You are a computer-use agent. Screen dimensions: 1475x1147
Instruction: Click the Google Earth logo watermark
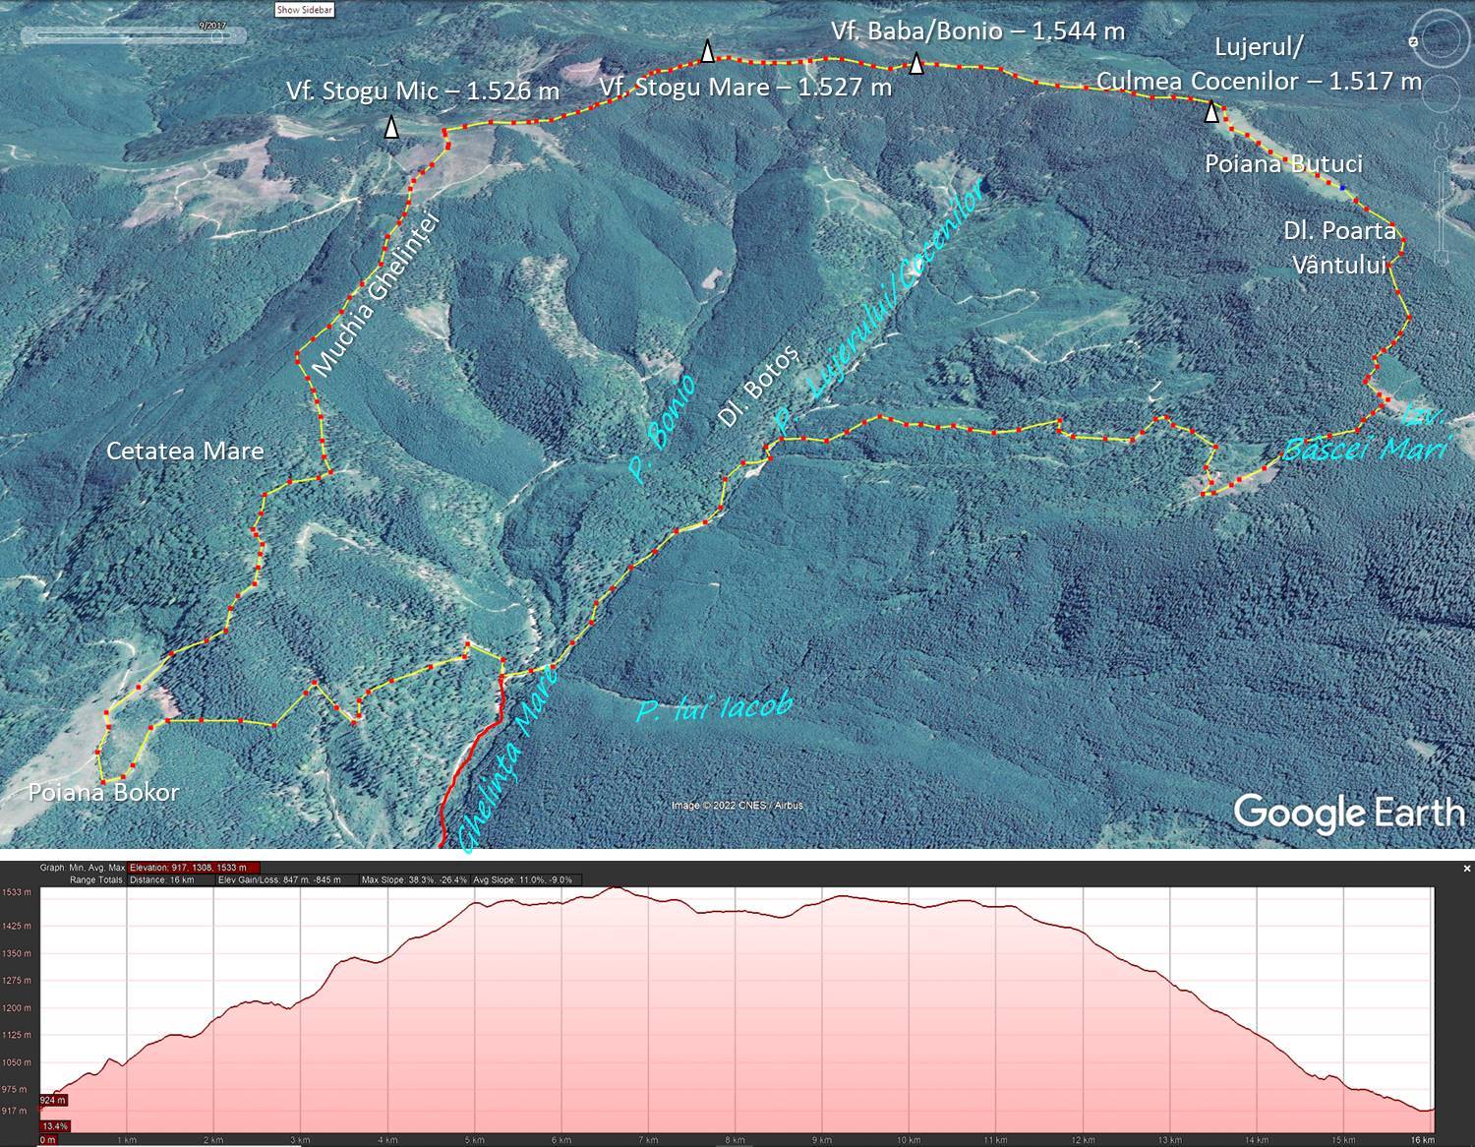tap(1348, 814)
